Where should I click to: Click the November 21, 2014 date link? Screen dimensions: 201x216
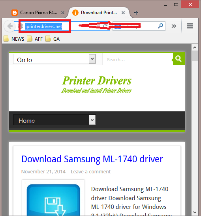coord(43,172)
